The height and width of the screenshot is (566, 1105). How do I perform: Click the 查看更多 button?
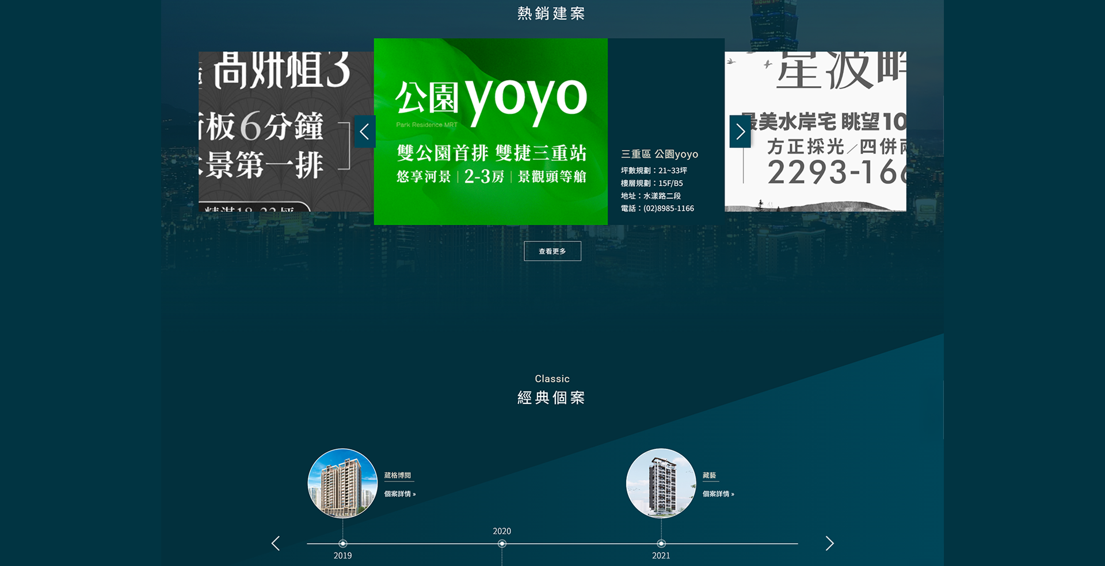[x=552, y=251]
